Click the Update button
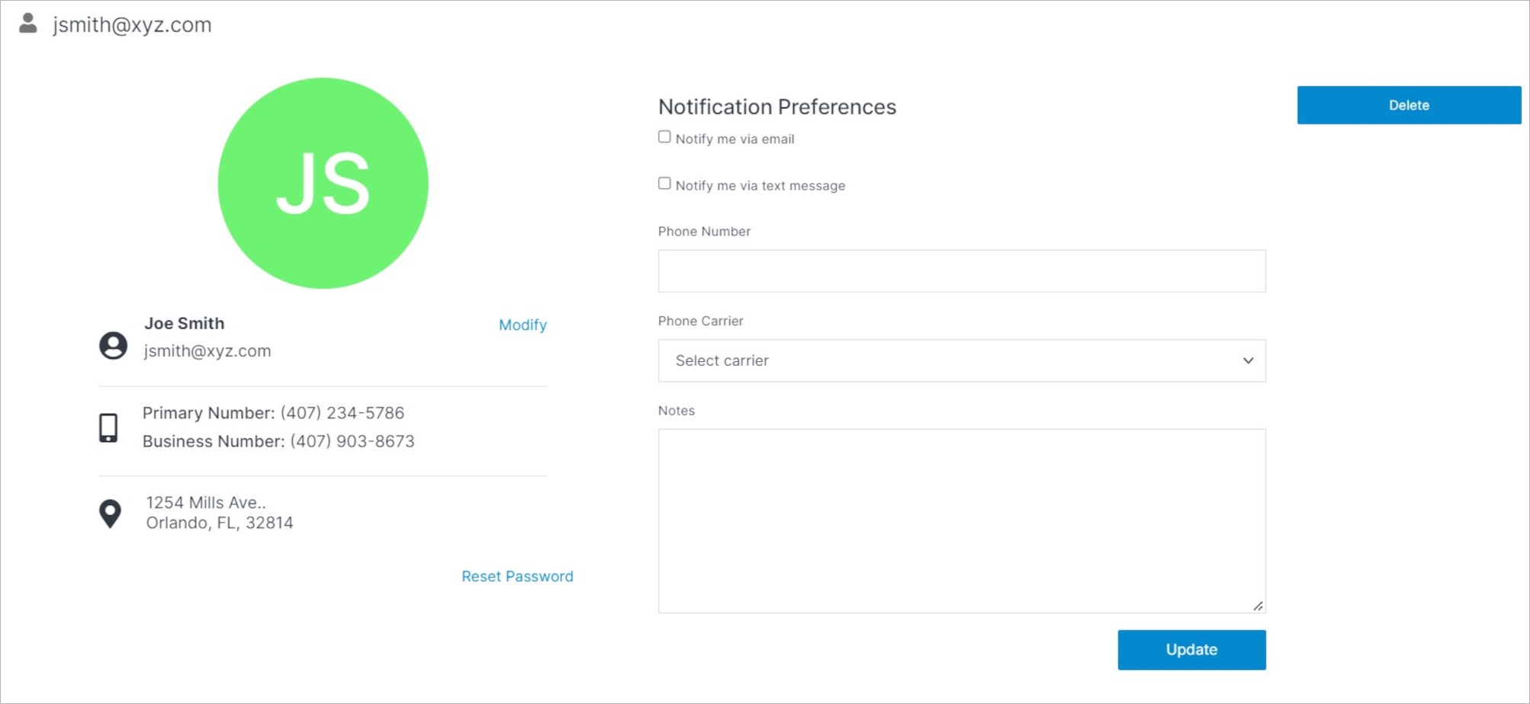 click(1191, 650)
